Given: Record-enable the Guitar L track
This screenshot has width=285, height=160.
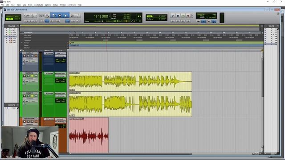Looking at the screenshot, I should point(24,76).
